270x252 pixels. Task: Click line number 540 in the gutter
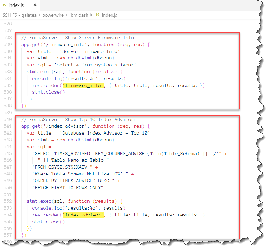tap(8, 120)
